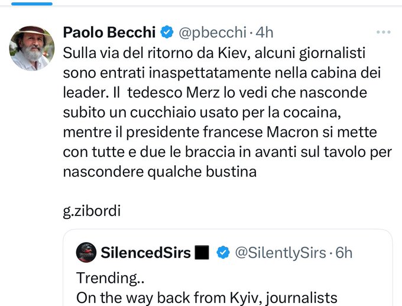Open quoted text "On the way back from Kyiv"
Viewport: 402px width, 306px height.
(x=207, y=297)
